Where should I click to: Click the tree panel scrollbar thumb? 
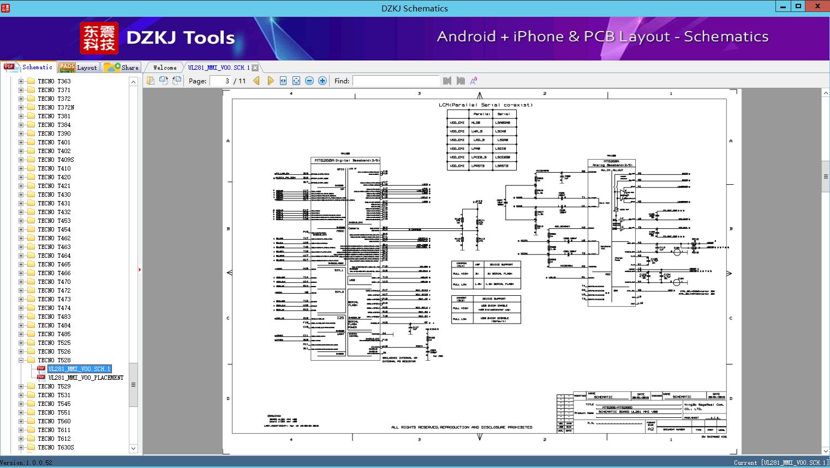coord(133,385)
